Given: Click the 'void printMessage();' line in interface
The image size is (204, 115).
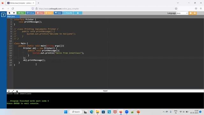Looking at the screenshot, I should [30, 22].
